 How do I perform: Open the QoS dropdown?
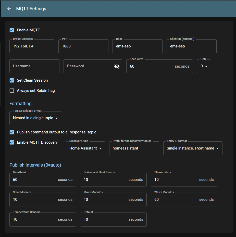coord(204,66)
